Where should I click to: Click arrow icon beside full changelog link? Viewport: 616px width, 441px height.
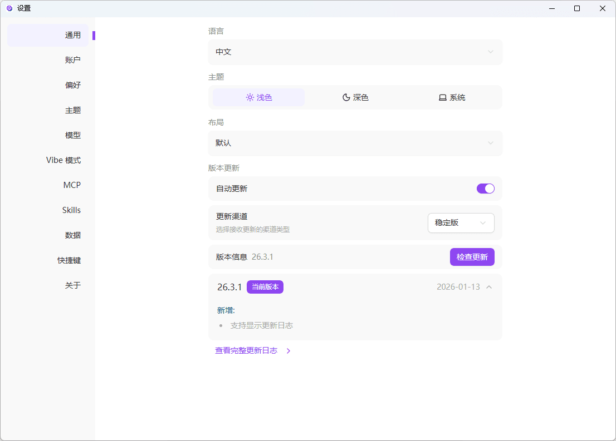pyautogui.click(x=289, y=351)
